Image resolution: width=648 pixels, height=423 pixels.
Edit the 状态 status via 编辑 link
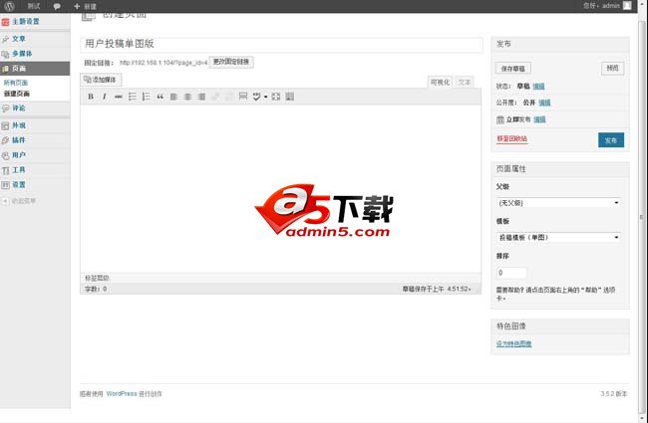click(x=538, y=87)
